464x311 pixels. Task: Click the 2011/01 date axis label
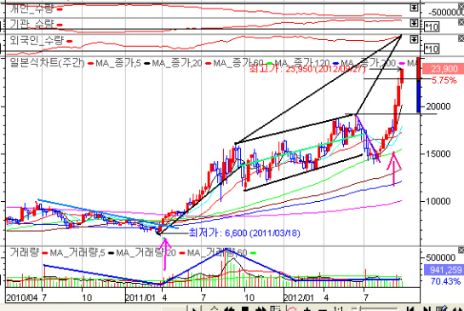[140, 297]
